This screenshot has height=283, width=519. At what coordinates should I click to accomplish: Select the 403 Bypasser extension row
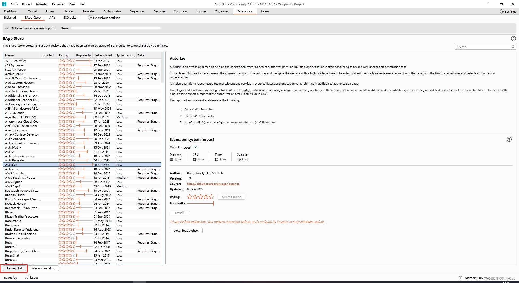point(82,65)
